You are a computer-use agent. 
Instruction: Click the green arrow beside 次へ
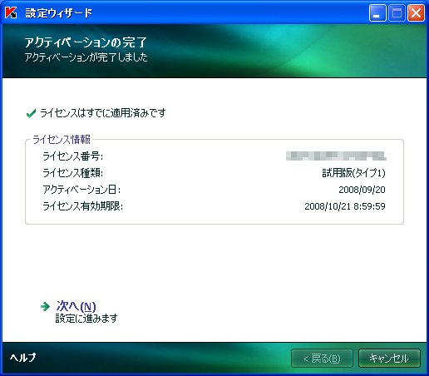pos(45,306)
